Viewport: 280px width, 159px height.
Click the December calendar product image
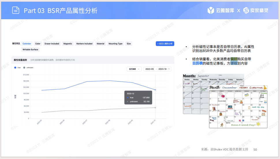238,107
